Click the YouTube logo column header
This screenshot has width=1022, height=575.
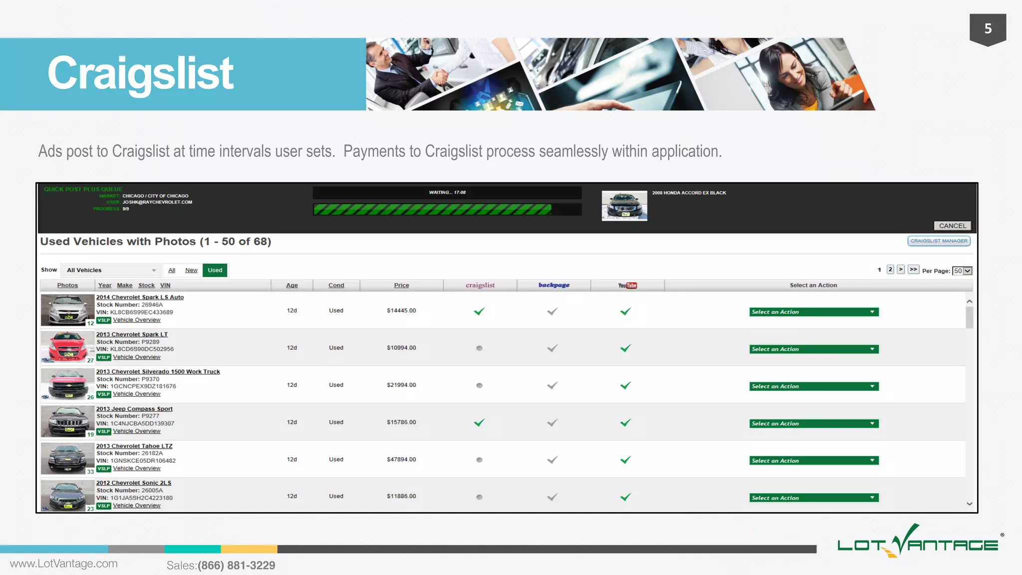(x=627, y=286)
